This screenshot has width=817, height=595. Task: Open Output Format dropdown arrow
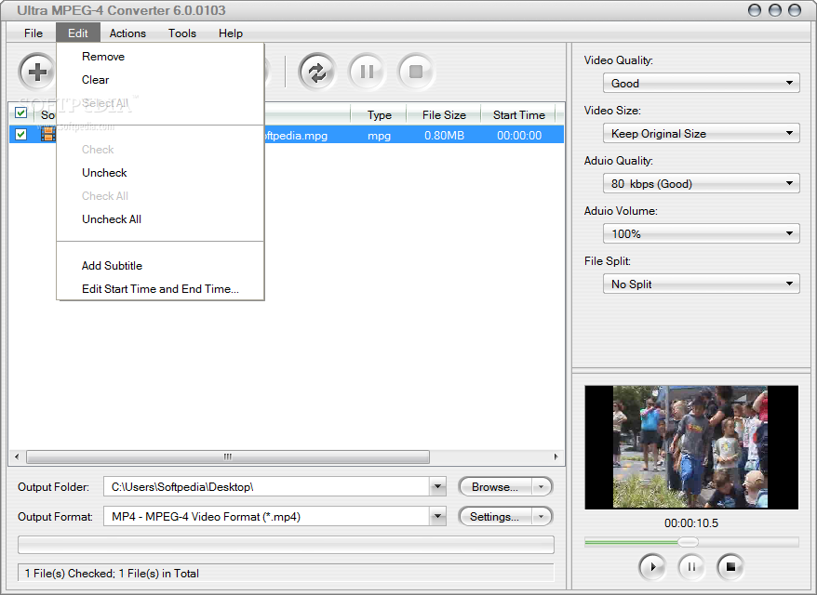click(437, 516)
